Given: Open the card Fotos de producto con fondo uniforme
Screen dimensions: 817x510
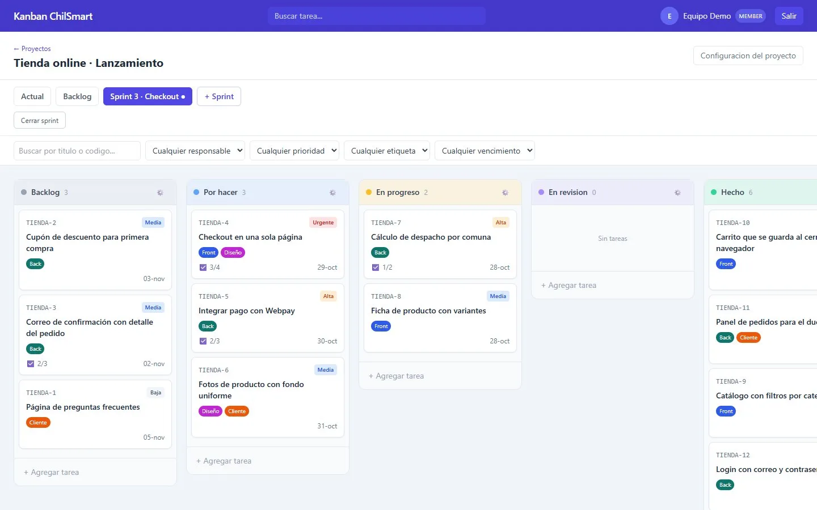Looking at the screenshot, I should tap(268, 397).
